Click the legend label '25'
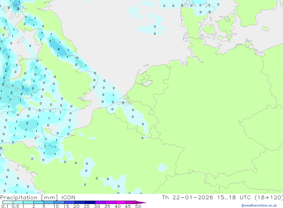This screenshot has width=283, height=208. (x=87, y=206)
